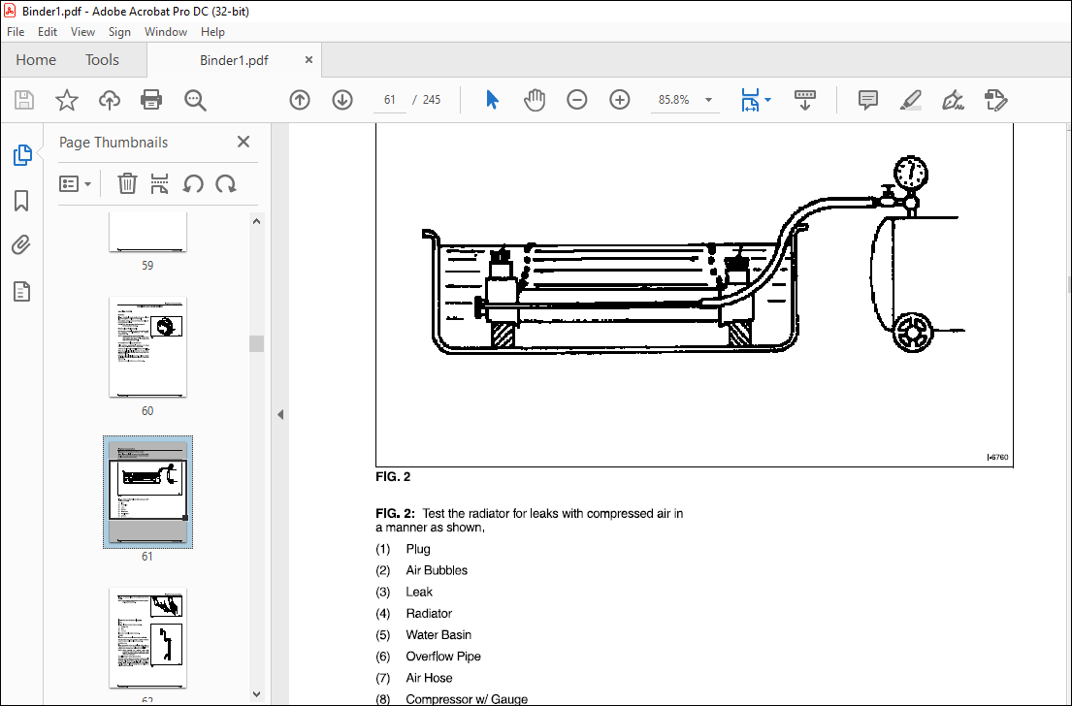The image size is (1072, 706).
Task: Zoom in with the plus button
Action: [619, 100]
